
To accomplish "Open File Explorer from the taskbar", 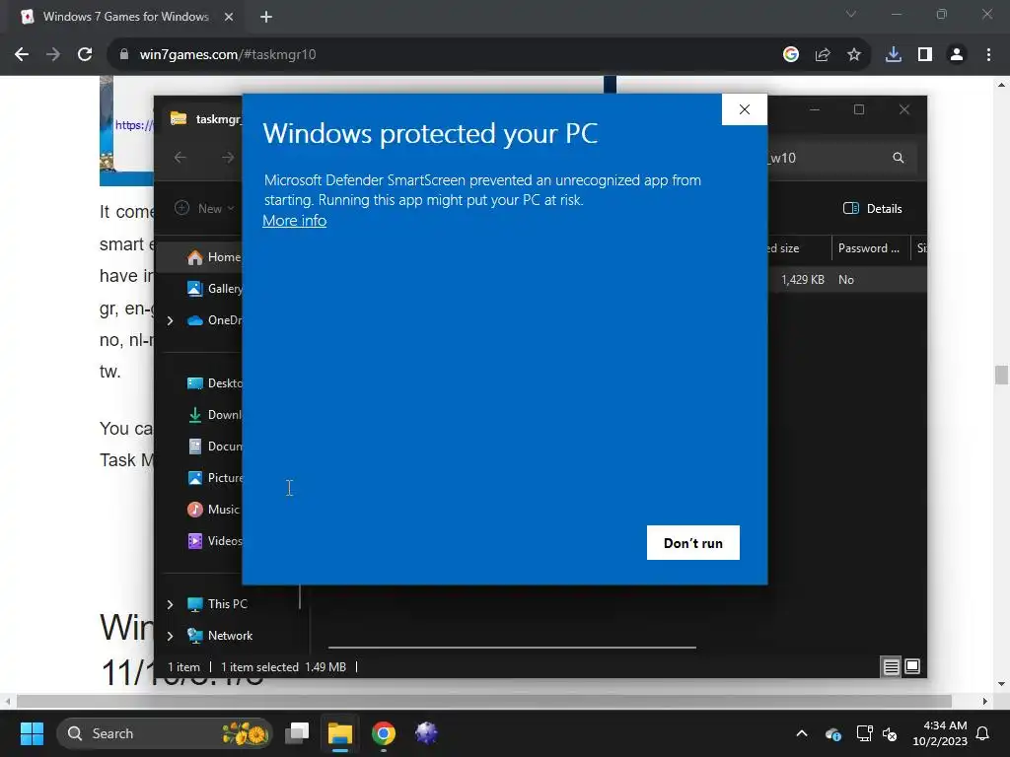I will [x=340, y=733].
